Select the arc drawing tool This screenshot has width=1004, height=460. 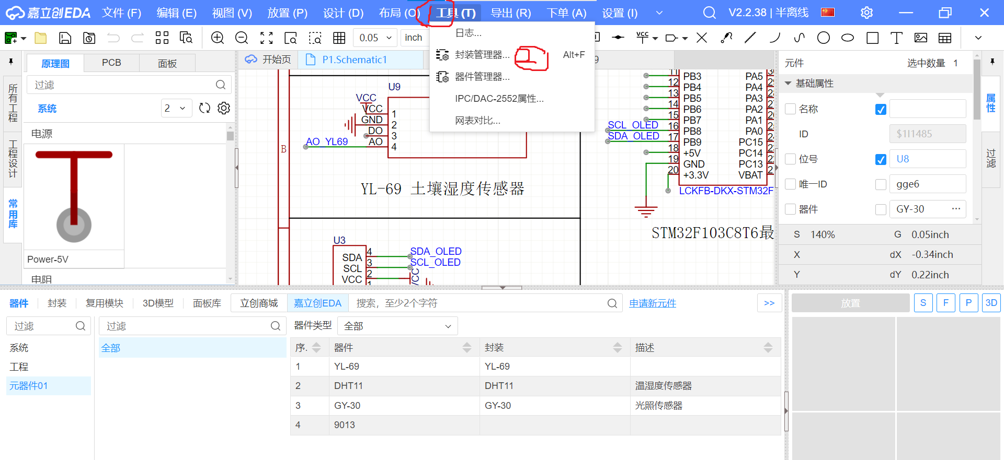pos(775,38)
